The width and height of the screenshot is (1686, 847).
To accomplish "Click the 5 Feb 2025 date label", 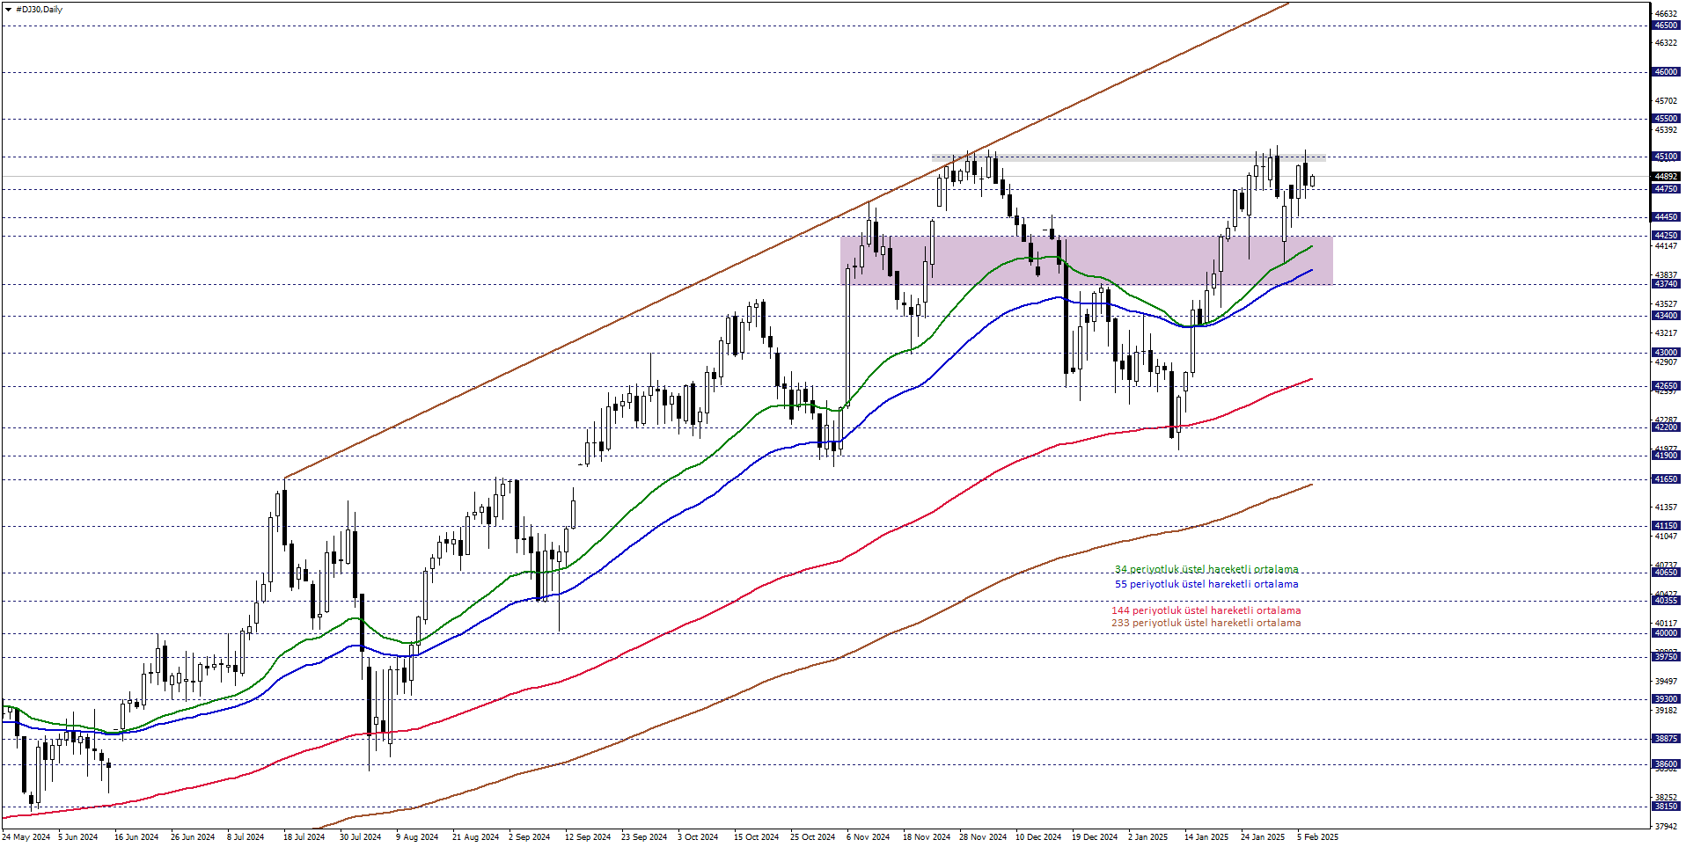I will [1317, 837].
